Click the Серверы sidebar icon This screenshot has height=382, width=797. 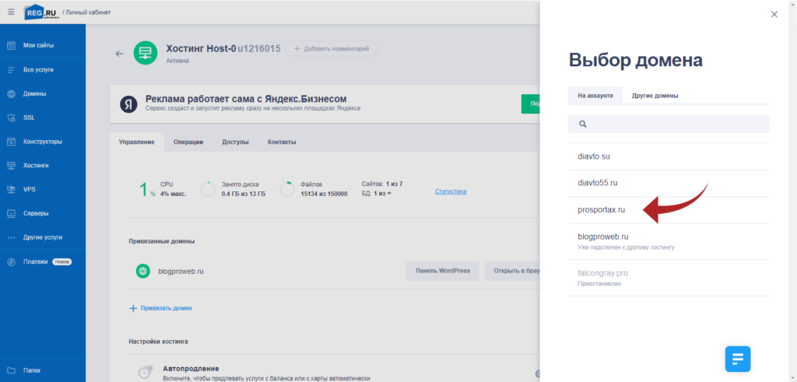click(11, 213)
